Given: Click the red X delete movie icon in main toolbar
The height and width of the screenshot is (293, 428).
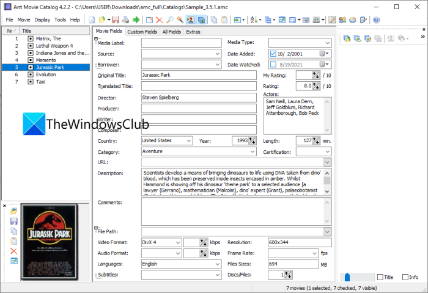Looking at the screenshot, I should (x=160, y=20).
